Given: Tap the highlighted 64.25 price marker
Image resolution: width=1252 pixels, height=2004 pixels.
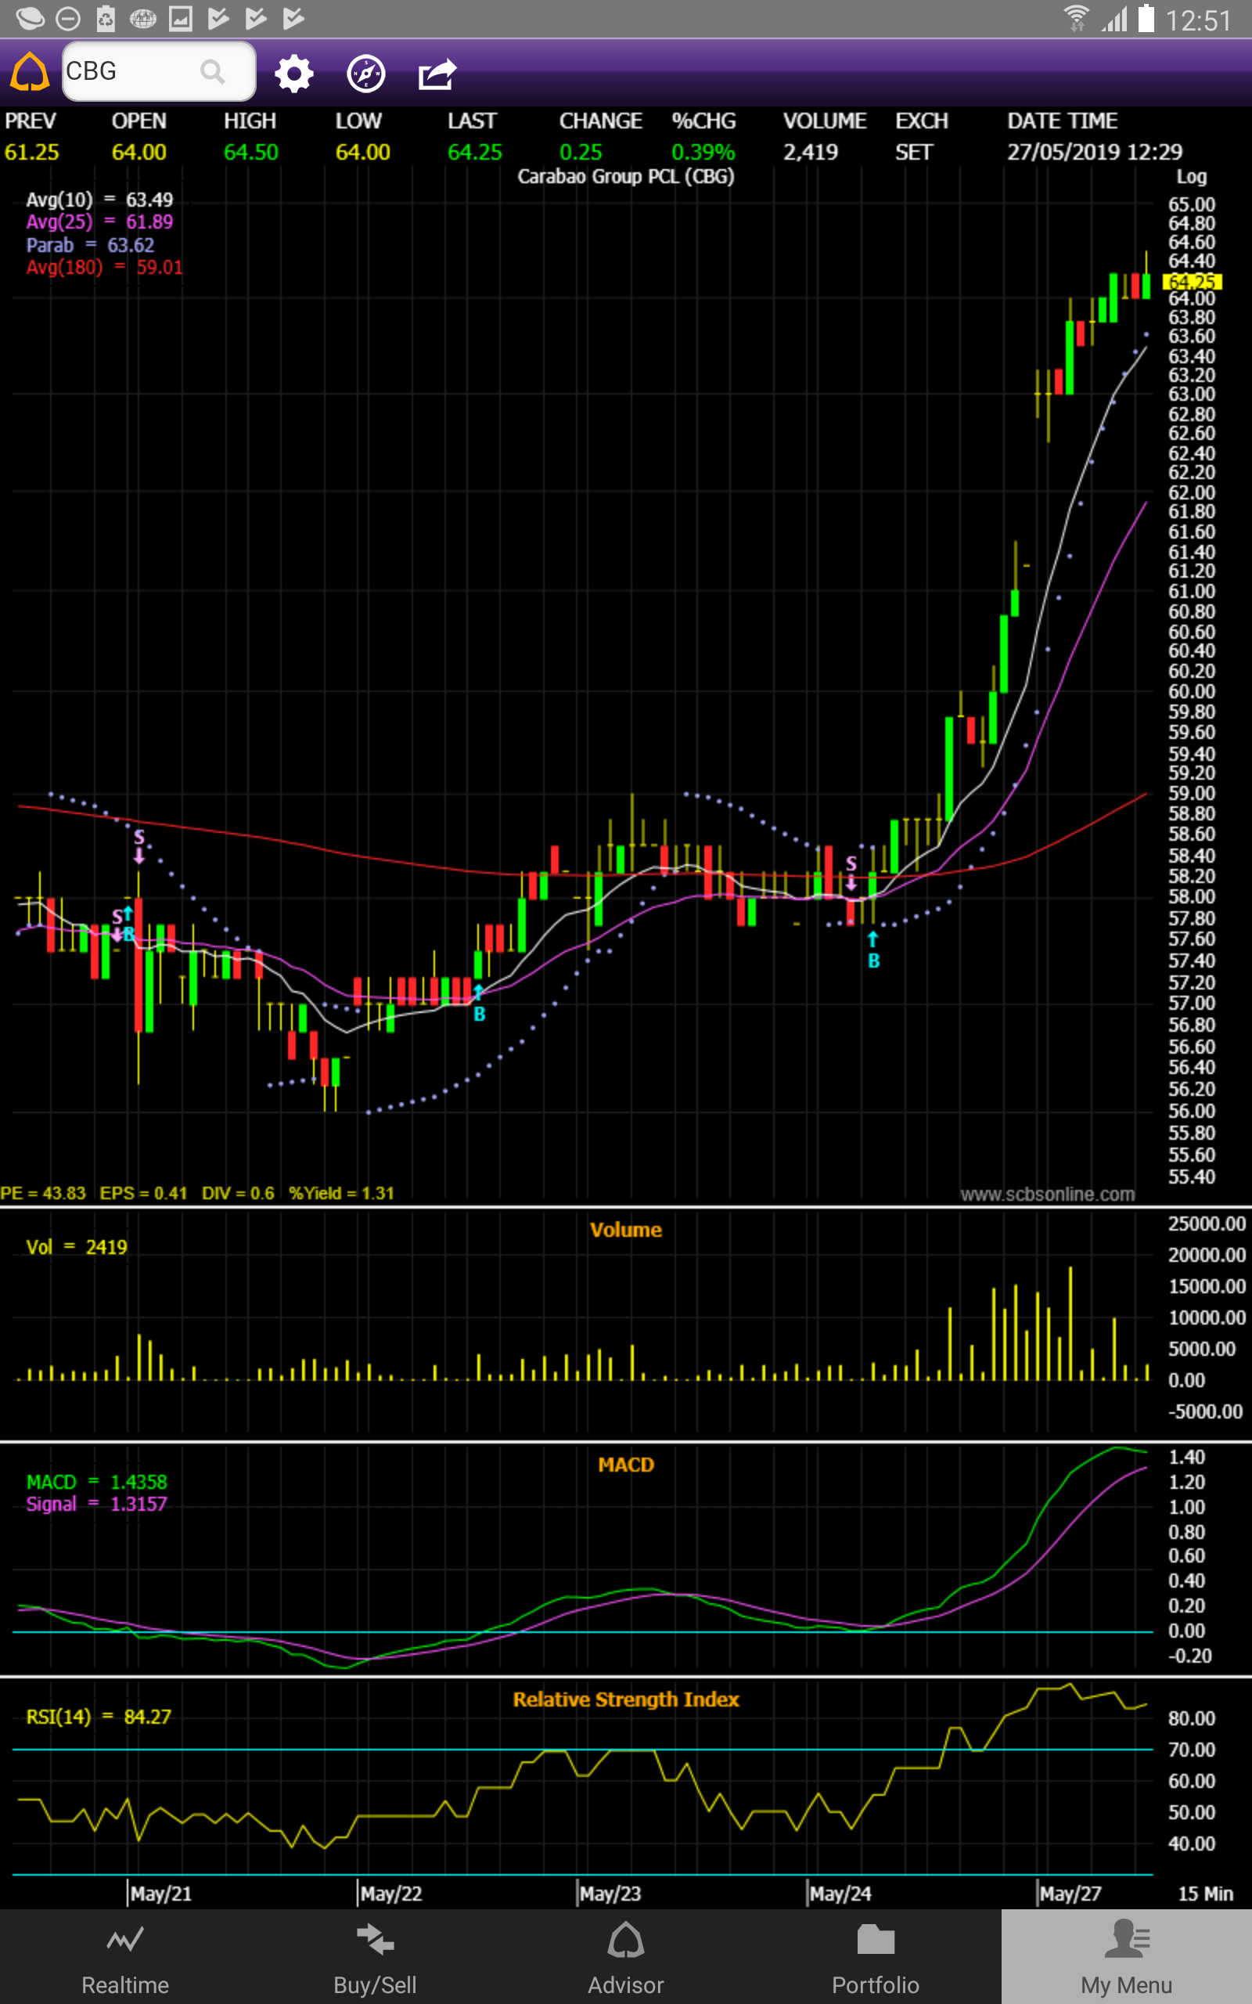Looking at the screenshot, I should click(1193, 282).
